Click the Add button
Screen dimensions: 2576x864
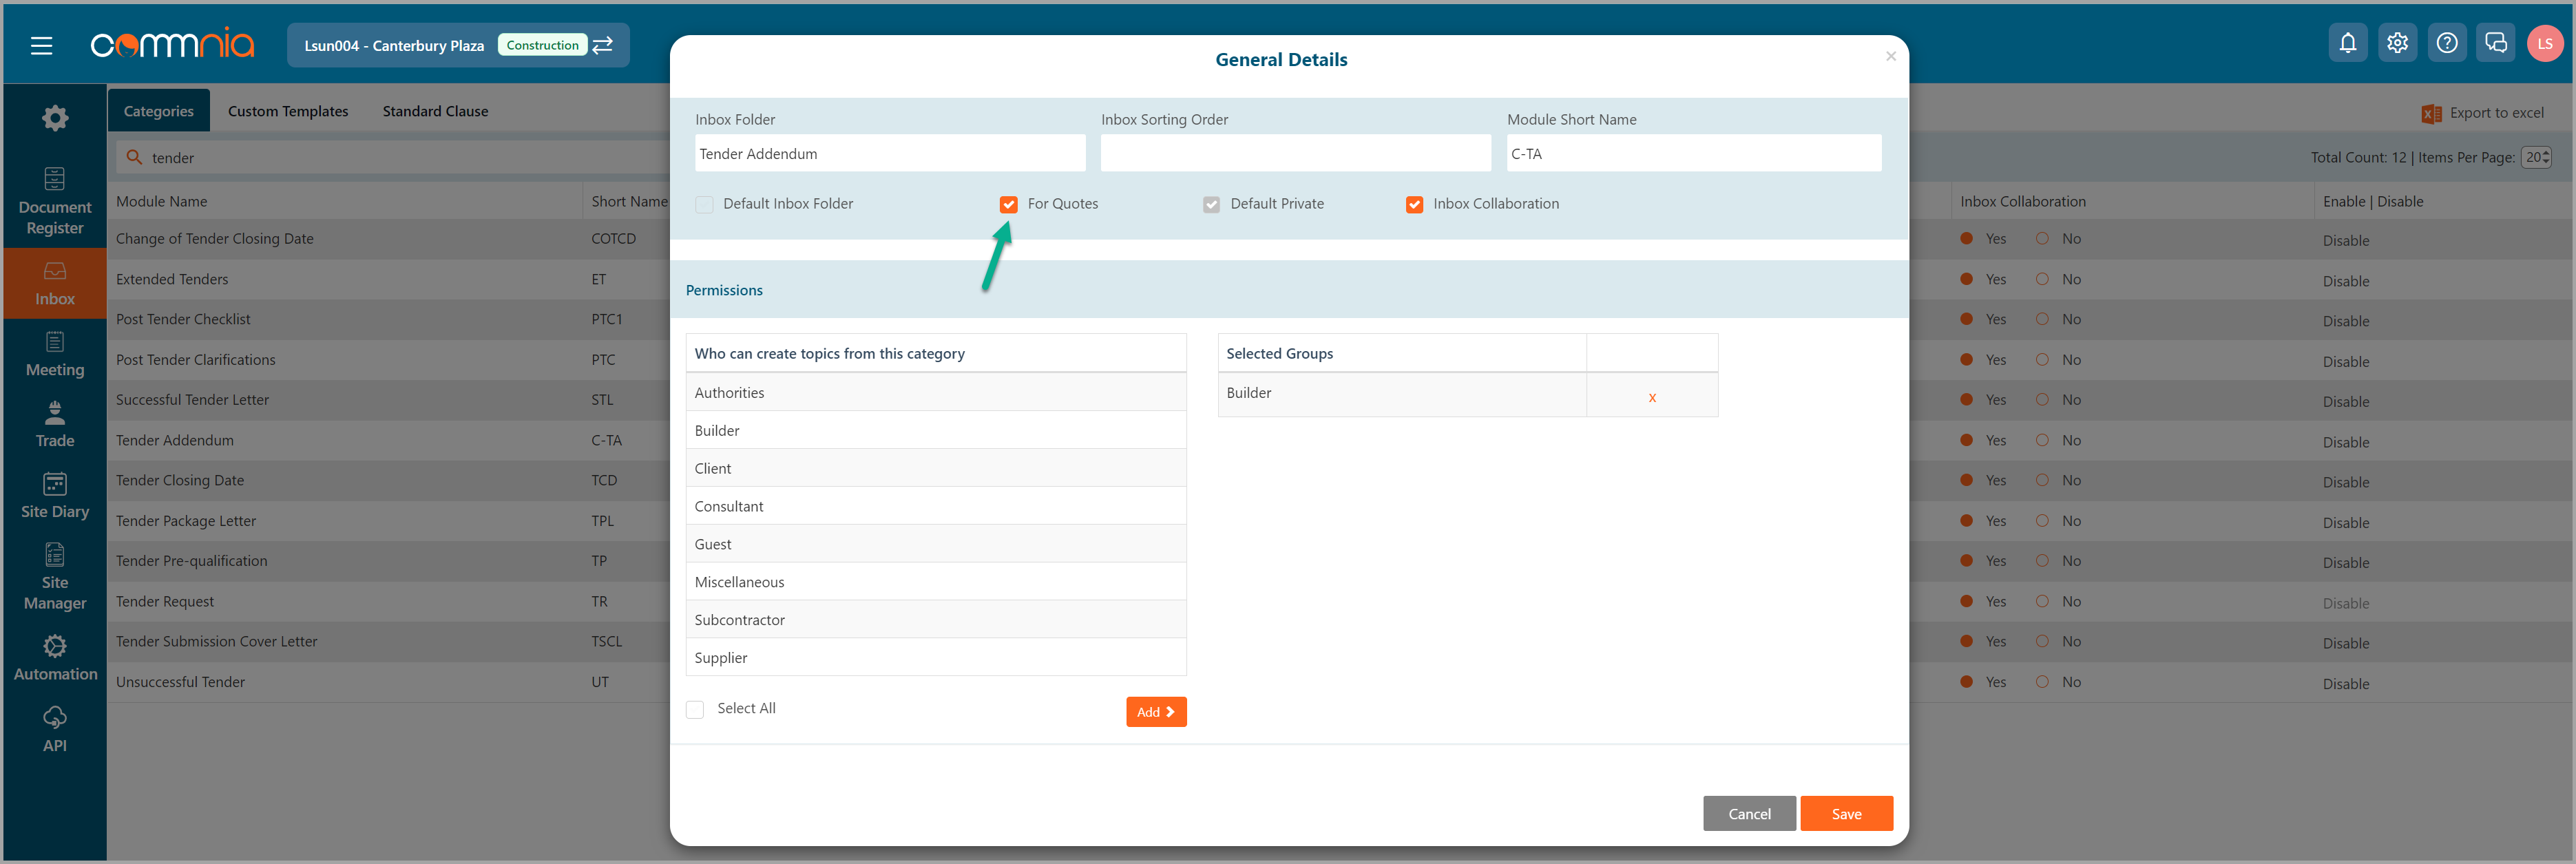[1155, 712]
